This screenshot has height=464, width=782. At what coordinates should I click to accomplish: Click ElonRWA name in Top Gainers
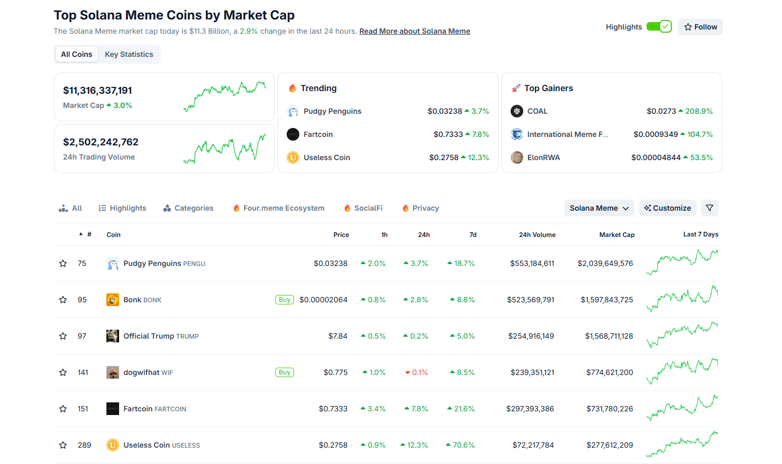click(544, 157)
